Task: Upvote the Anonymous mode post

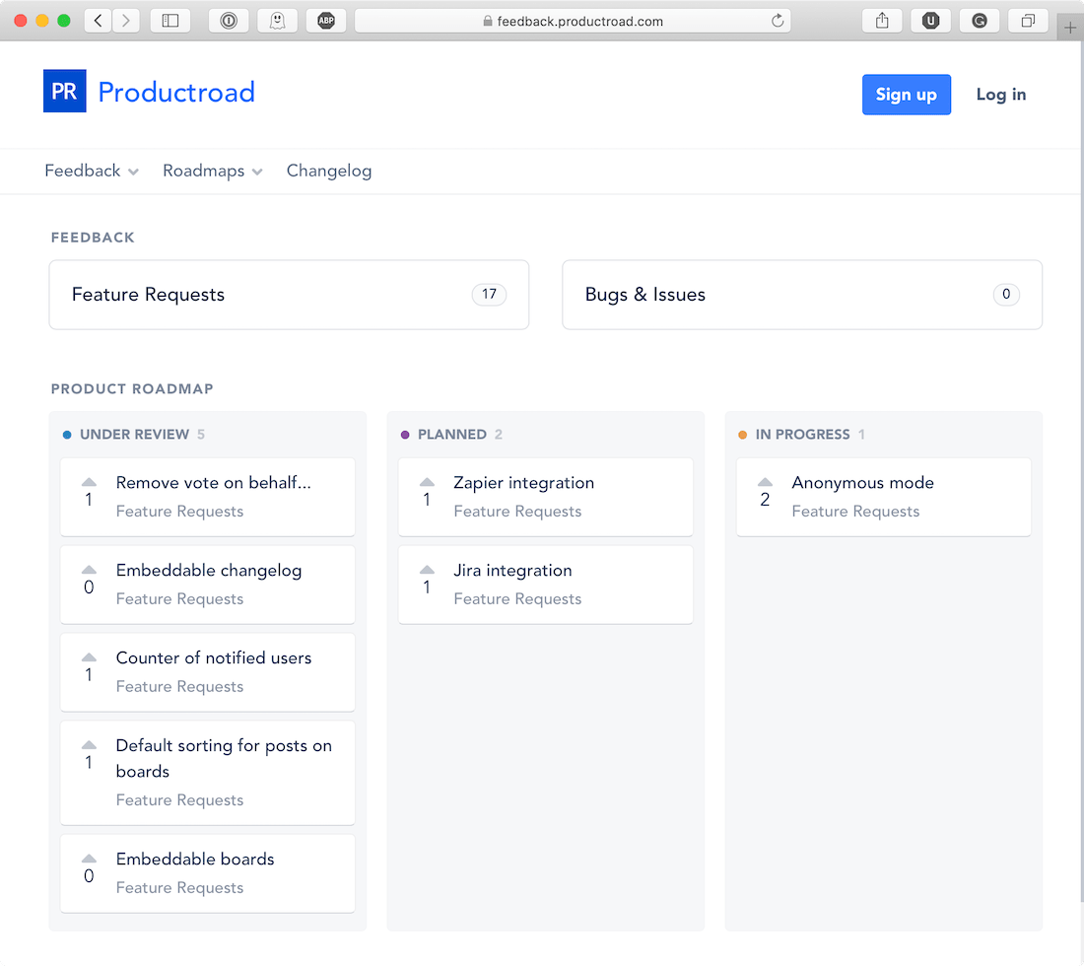Action: tap(766, 482)
